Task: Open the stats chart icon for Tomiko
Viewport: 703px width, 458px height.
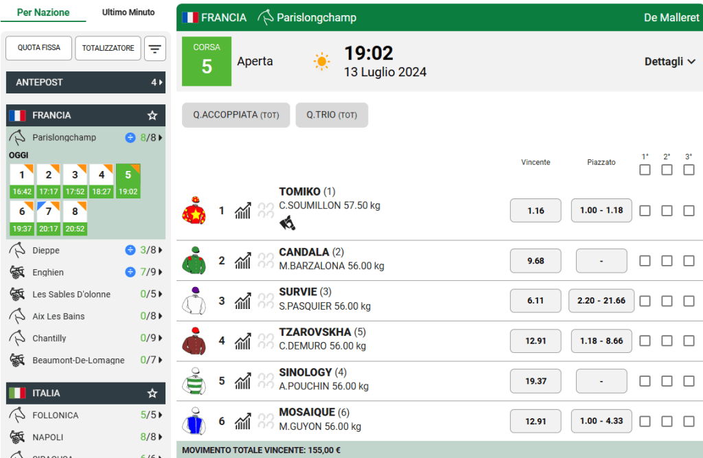Action: tap(242, 211)
